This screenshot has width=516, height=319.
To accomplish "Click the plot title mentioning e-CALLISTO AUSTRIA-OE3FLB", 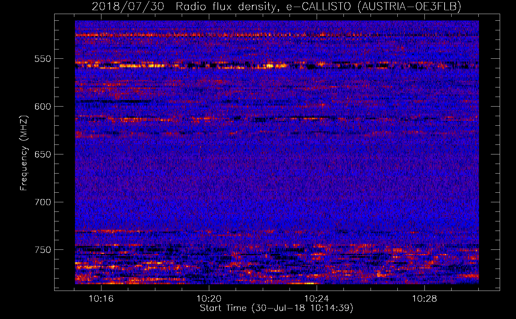I will click(x=276, y=6).
